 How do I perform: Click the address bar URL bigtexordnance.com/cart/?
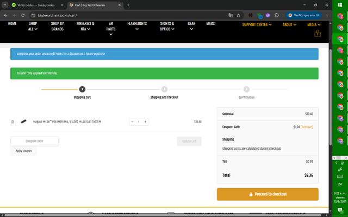pos(57,15)
